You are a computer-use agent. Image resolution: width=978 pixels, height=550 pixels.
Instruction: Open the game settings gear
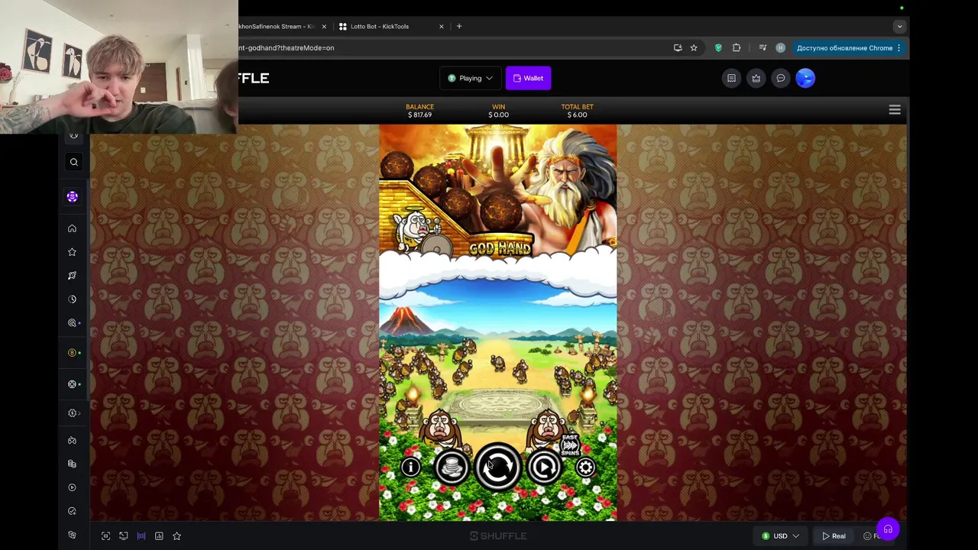click(x=585, y=467)
